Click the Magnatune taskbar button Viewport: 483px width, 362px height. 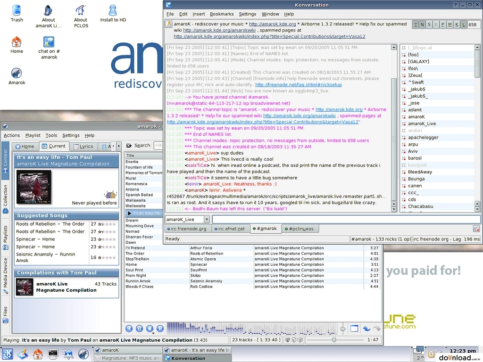pos(128,358)
